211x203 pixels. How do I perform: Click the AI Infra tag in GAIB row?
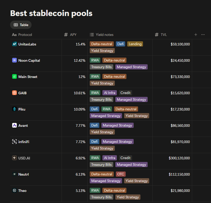click(x=110, y=93)
